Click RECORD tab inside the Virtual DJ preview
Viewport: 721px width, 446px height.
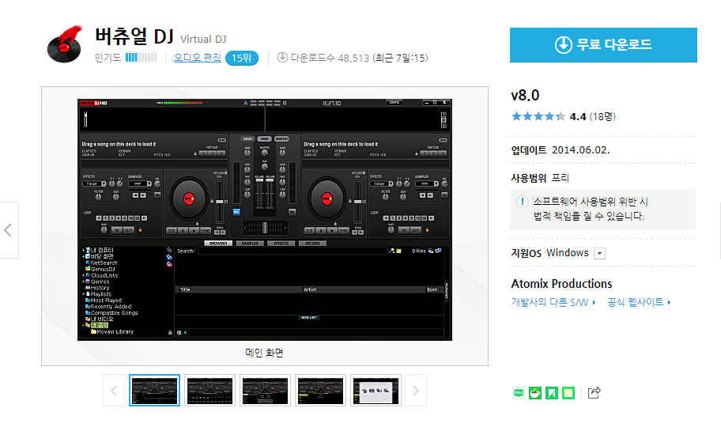[312, 244]
